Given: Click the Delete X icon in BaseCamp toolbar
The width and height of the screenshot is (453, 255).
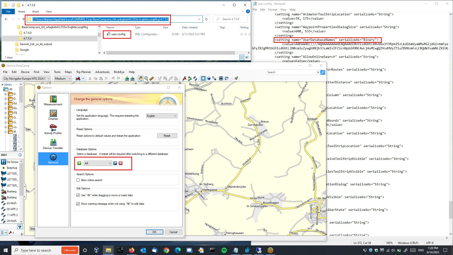Looking at the screenshot, I should tap(106, 78).
